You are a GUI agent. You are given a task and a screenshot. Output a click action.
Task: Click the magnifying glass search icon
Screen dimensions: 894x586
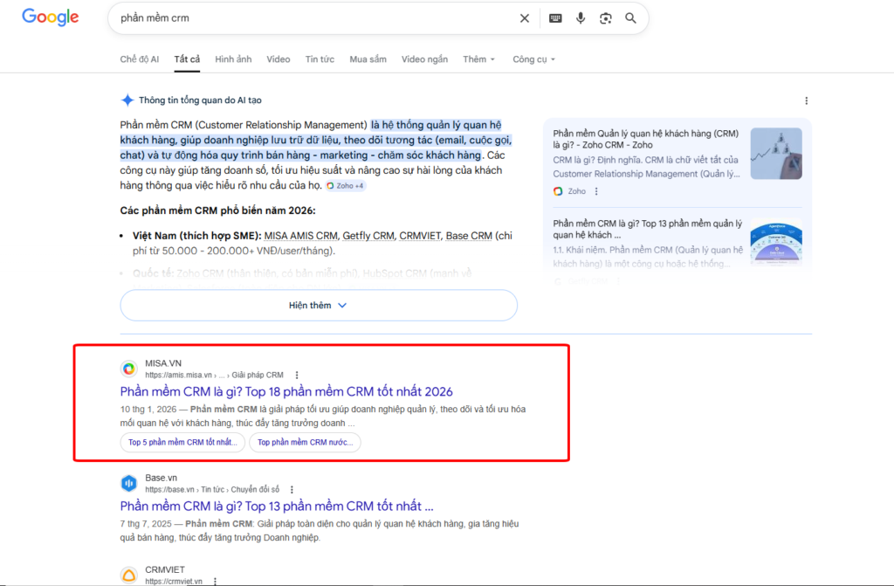[630, 17]
